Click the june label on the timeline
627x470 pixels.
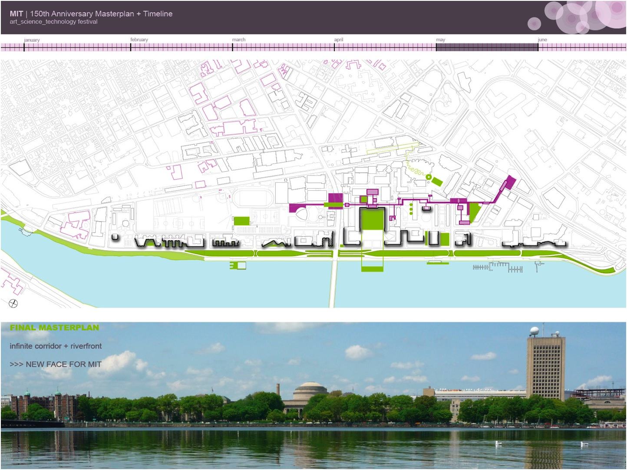tap(542, 39)
